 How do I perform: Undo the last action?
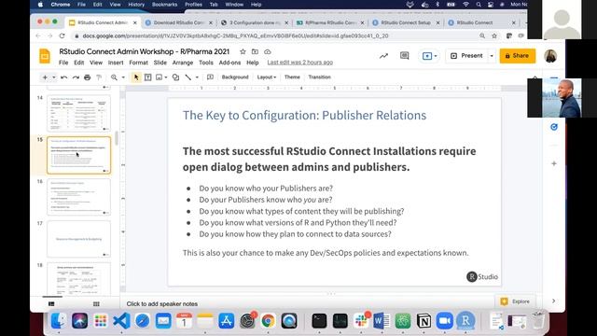(63, 77)
